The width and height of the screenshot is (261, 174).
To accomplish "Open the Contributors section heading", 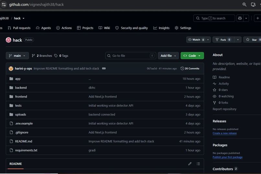I will point(223,169).
